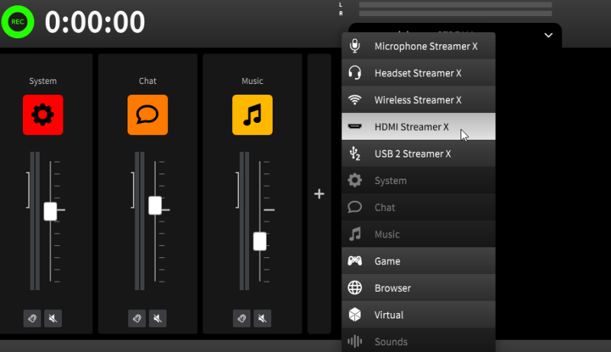Collapse the input source dropdown chevron
The width and height of the screenshot is (611, 352).
[x=548, y=35]
